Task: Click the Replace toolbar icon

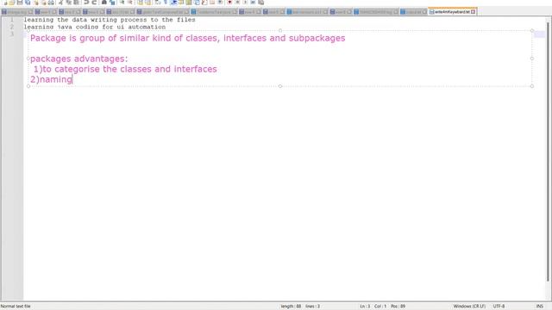Action: click(112, 2)
